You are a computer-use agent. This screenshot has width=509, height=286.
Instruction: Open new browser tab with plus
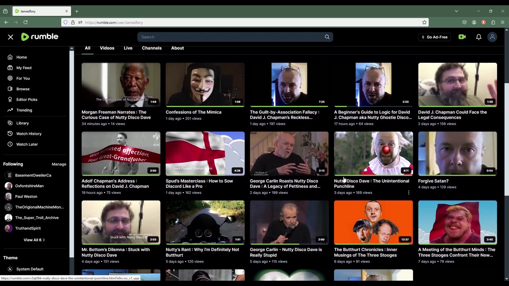[x=77, y=11]
